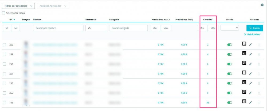Open the settings gear icon
The width and height of the screenshot is (267, 111).
(262, 5)
